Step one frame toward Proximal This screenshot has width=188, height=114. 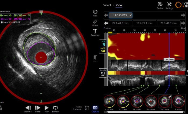click(28, 108)
